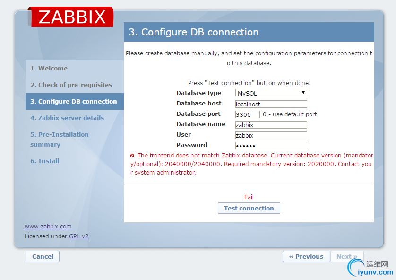Select step 1. Welcome
The width and height of the screenshot is (396, 280).
click(x=49, y=68)
